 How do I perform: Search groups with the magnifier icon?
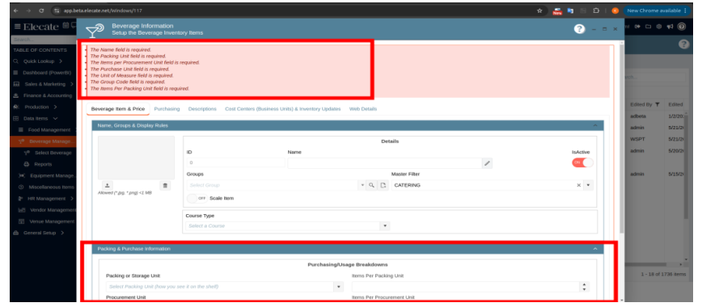(x=371, y=185)
